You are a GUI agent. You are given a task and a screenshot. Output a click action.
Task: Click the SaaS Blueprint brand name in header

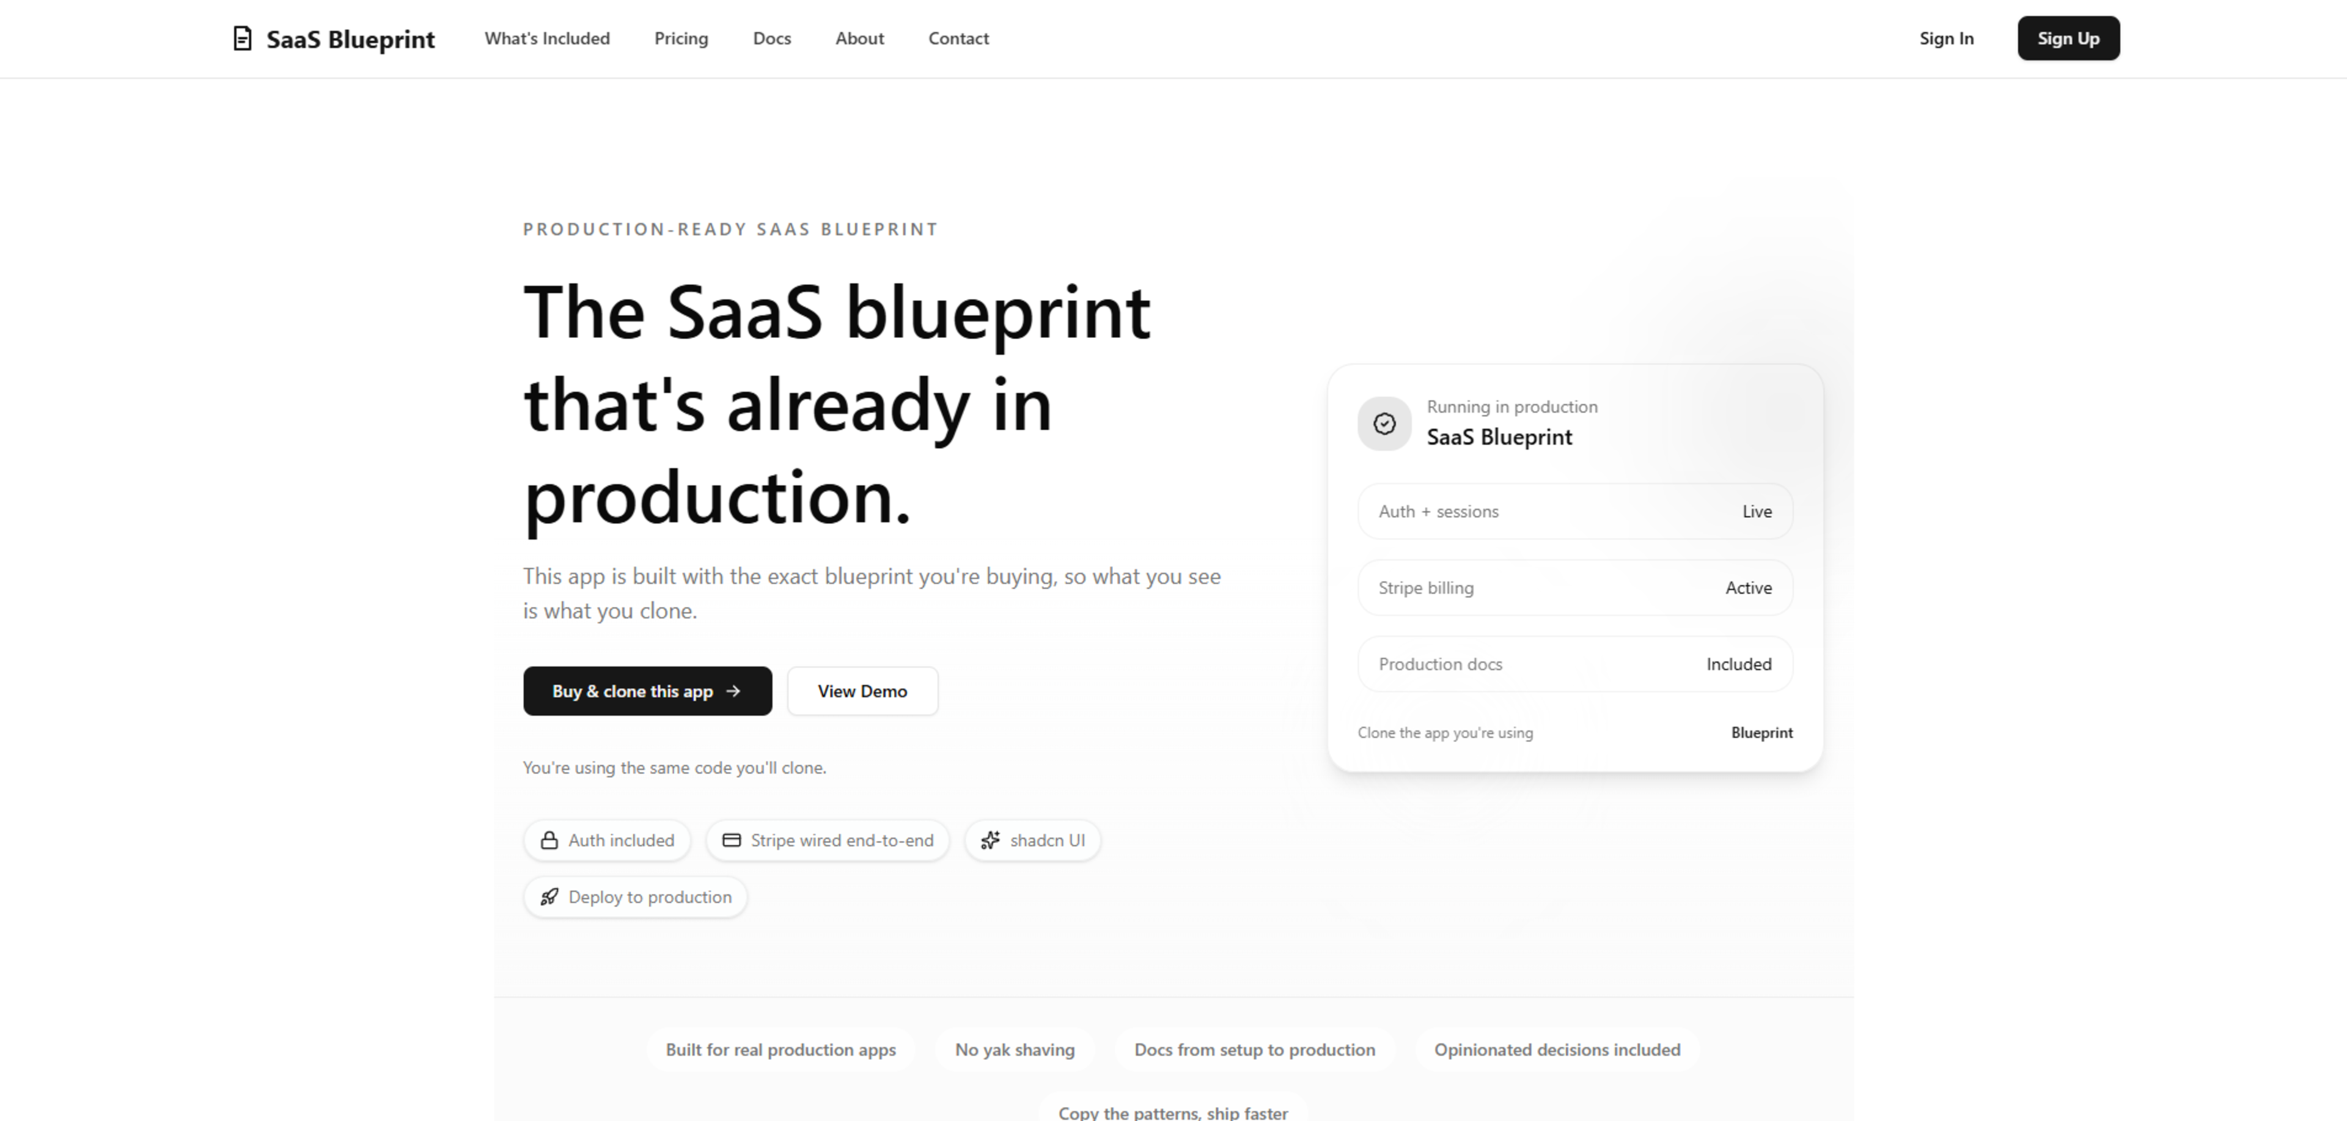tap(351, 39)
